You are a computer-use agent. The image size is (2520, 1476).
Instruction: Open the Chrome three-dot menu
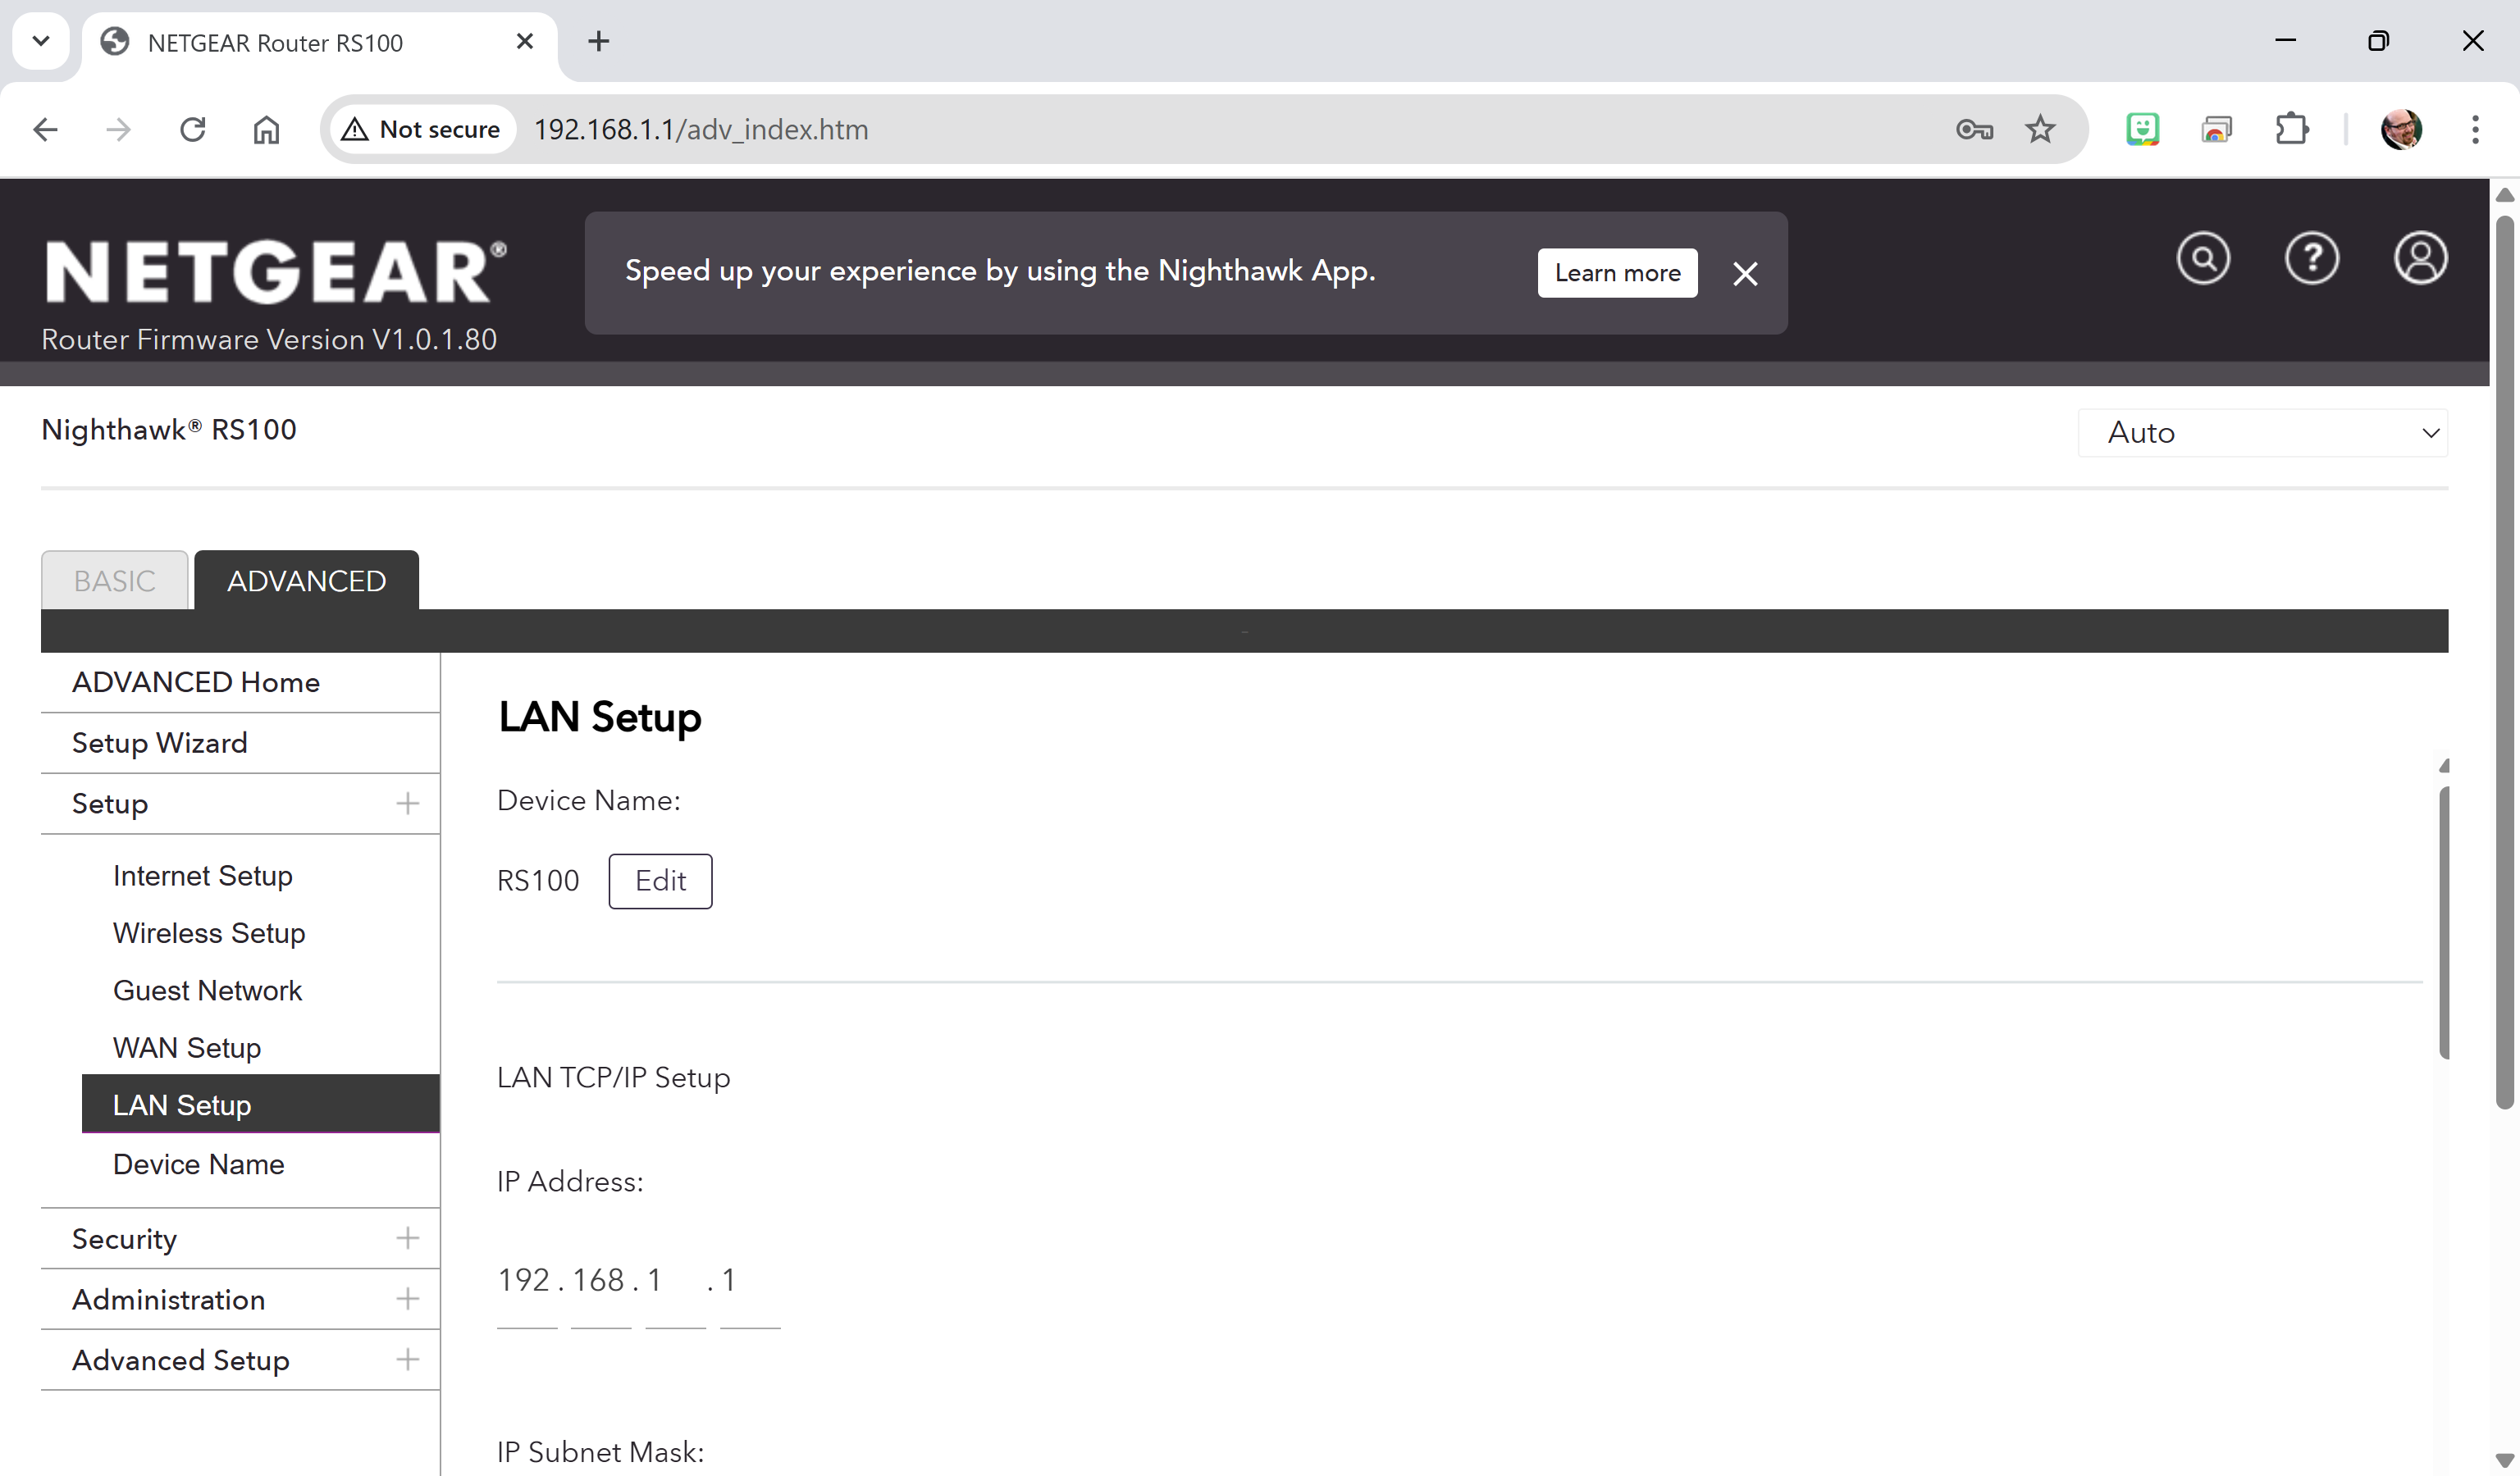click(2475, 130)
